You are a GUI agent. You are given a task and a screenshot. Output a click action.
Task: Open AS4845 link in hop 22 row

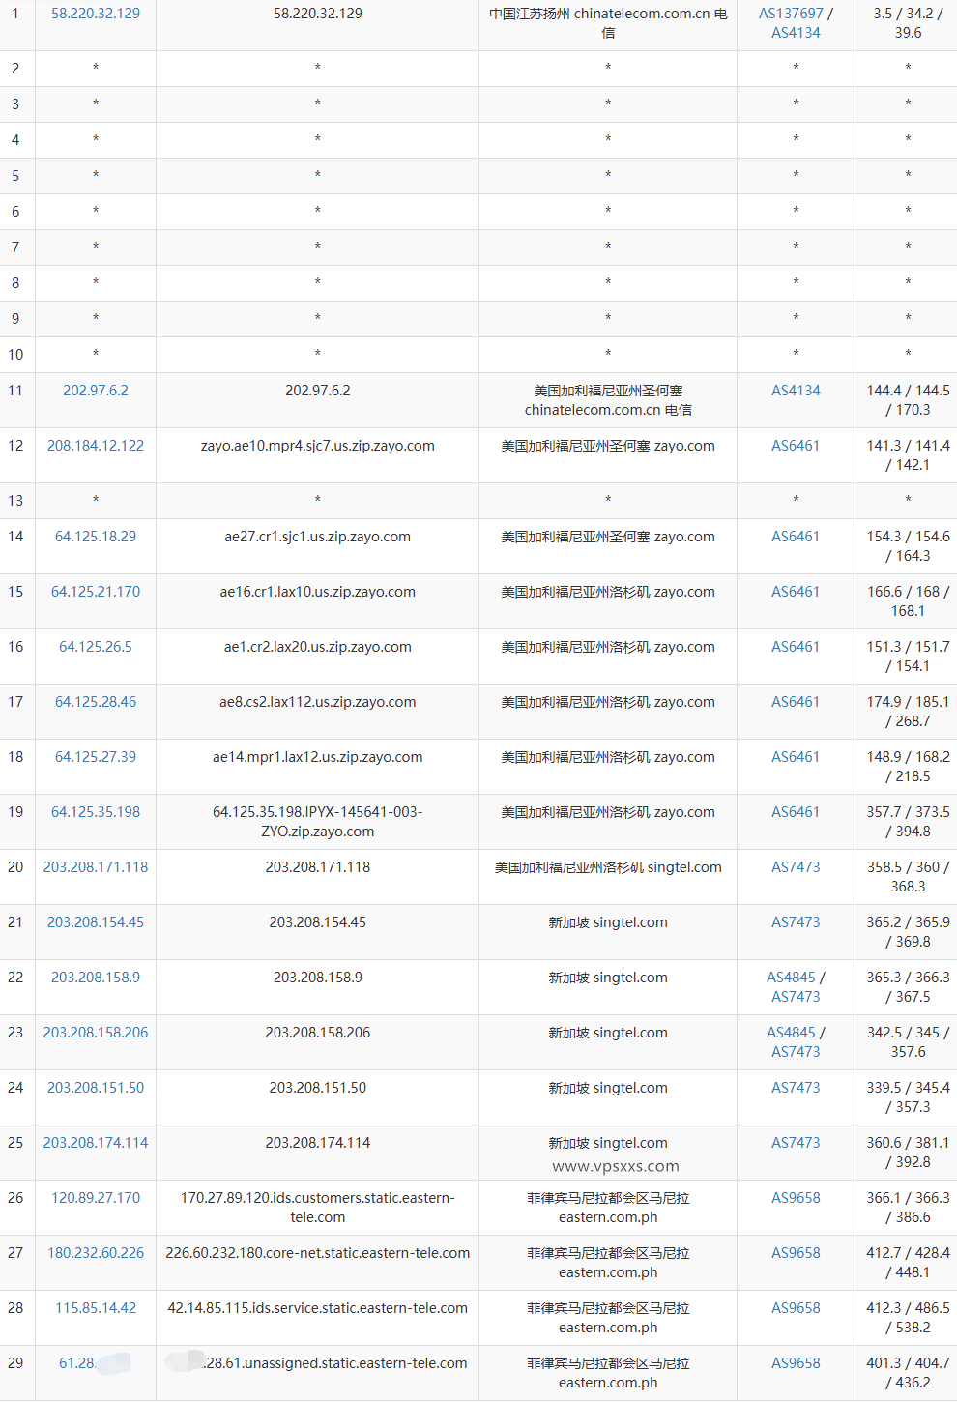click(x=791, y=978)
